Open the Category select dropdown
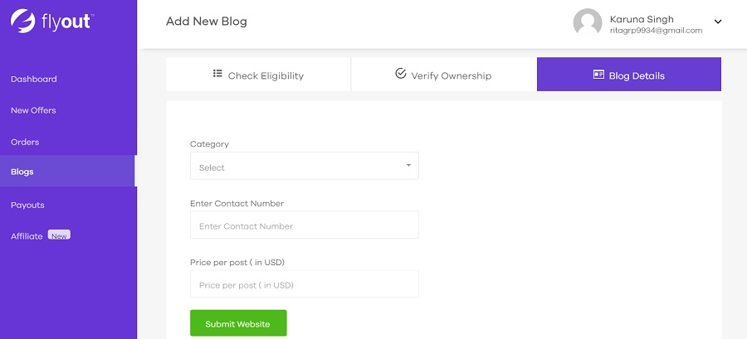The image size is (747, 339). pyautogui.click(x=304, y=167)
